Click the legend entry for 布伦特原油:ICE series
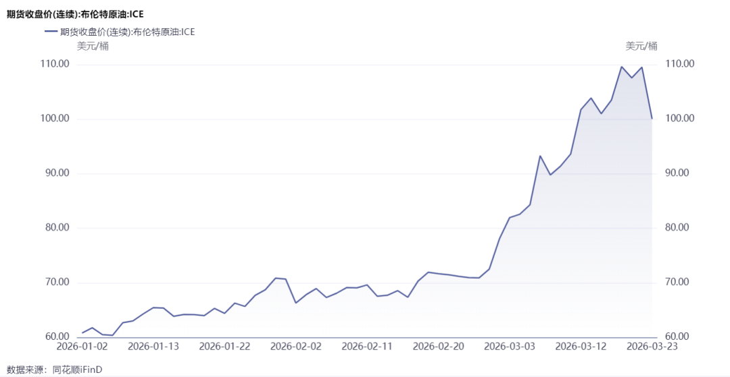 120,32
